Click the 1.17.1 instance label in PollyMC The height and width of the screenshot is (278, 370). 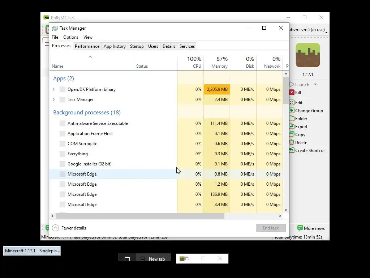coord(308,75)
